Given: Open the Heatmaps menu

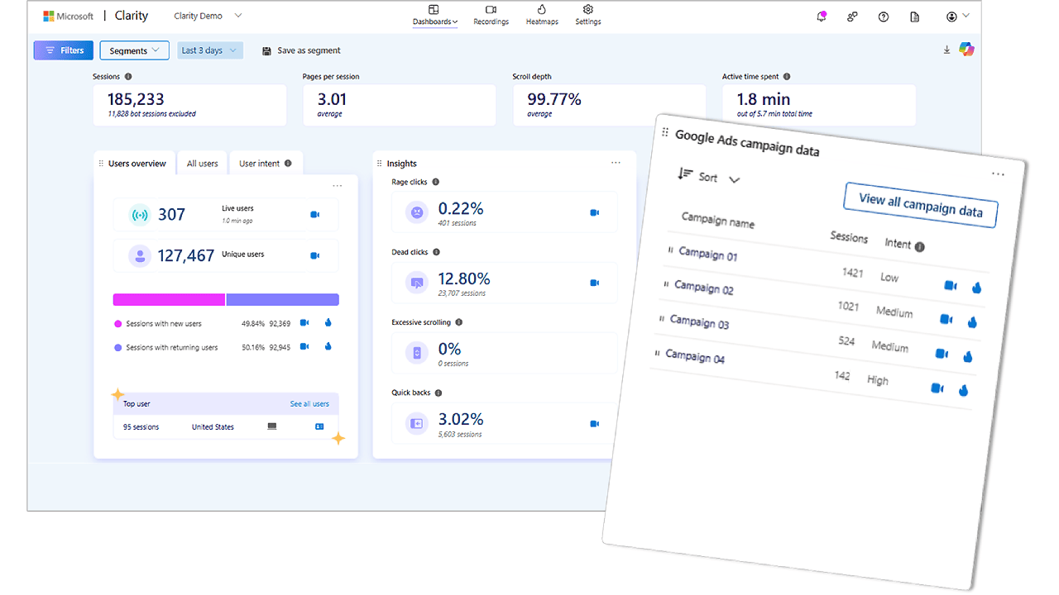Looking at the screenshot, I should [x=542, y=15].
